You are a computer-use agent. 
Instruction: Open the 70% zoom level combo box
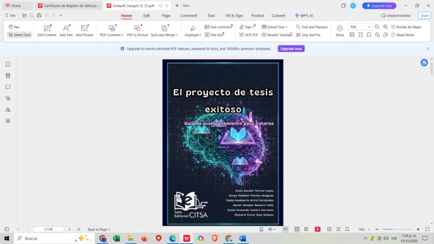pyautogui.click(x=360, y=27)
